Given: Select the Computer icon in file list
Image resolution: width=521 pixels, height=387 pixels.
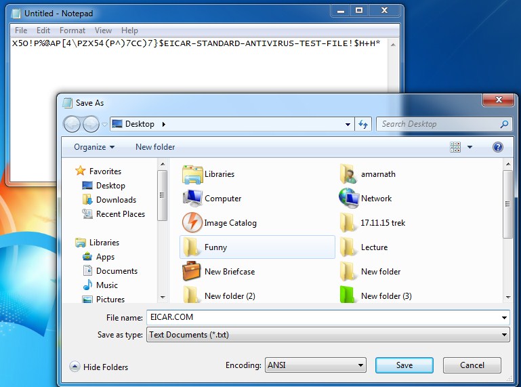Looking at the screenshot, I should click(192, 198).
